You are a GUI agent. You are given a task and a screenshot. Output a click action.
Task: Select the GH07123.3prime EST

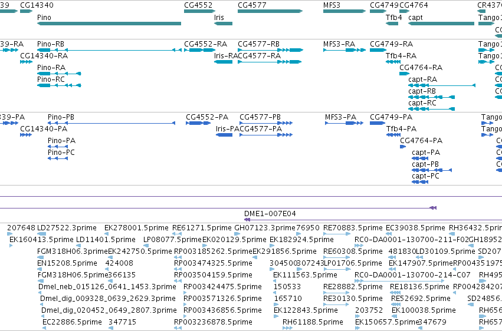[237, 234]
